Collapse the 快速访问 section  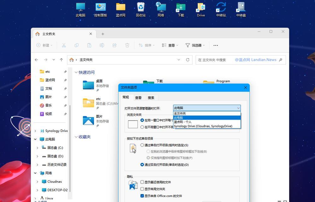pos(76,72)
